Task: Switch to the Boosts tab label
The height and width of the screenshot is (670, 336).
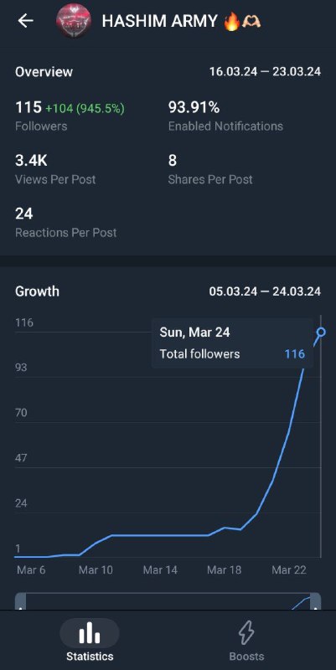Action: 246,657
